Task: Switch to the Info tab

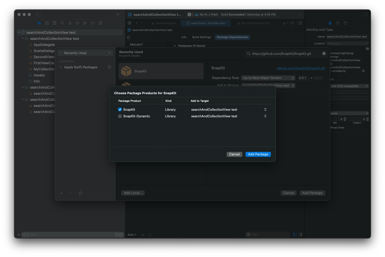Action: pos(184,37)
